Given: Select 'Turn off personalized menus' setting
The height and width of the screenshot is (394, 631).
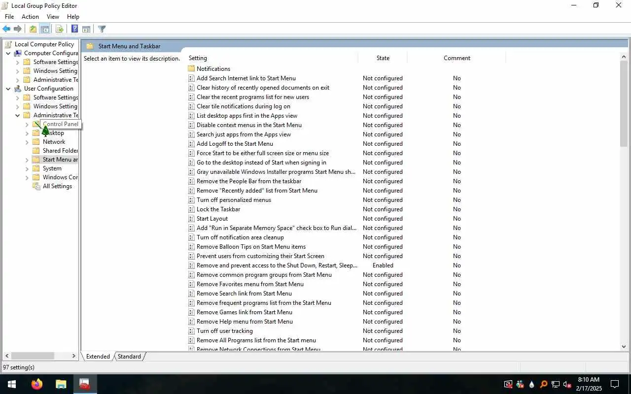Looking at the screenshot, I should (234, 200).
